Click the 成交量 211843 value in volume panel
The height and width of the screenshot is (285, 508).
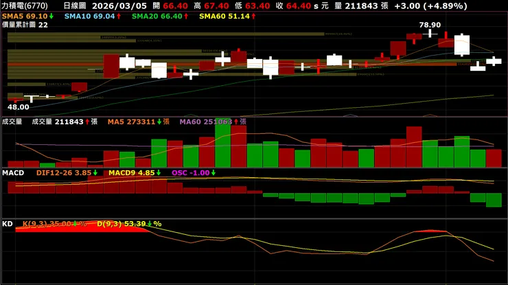click(x=58, y=122)
